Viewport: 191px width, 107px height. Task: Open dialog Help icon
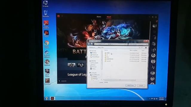pos(146,48)
